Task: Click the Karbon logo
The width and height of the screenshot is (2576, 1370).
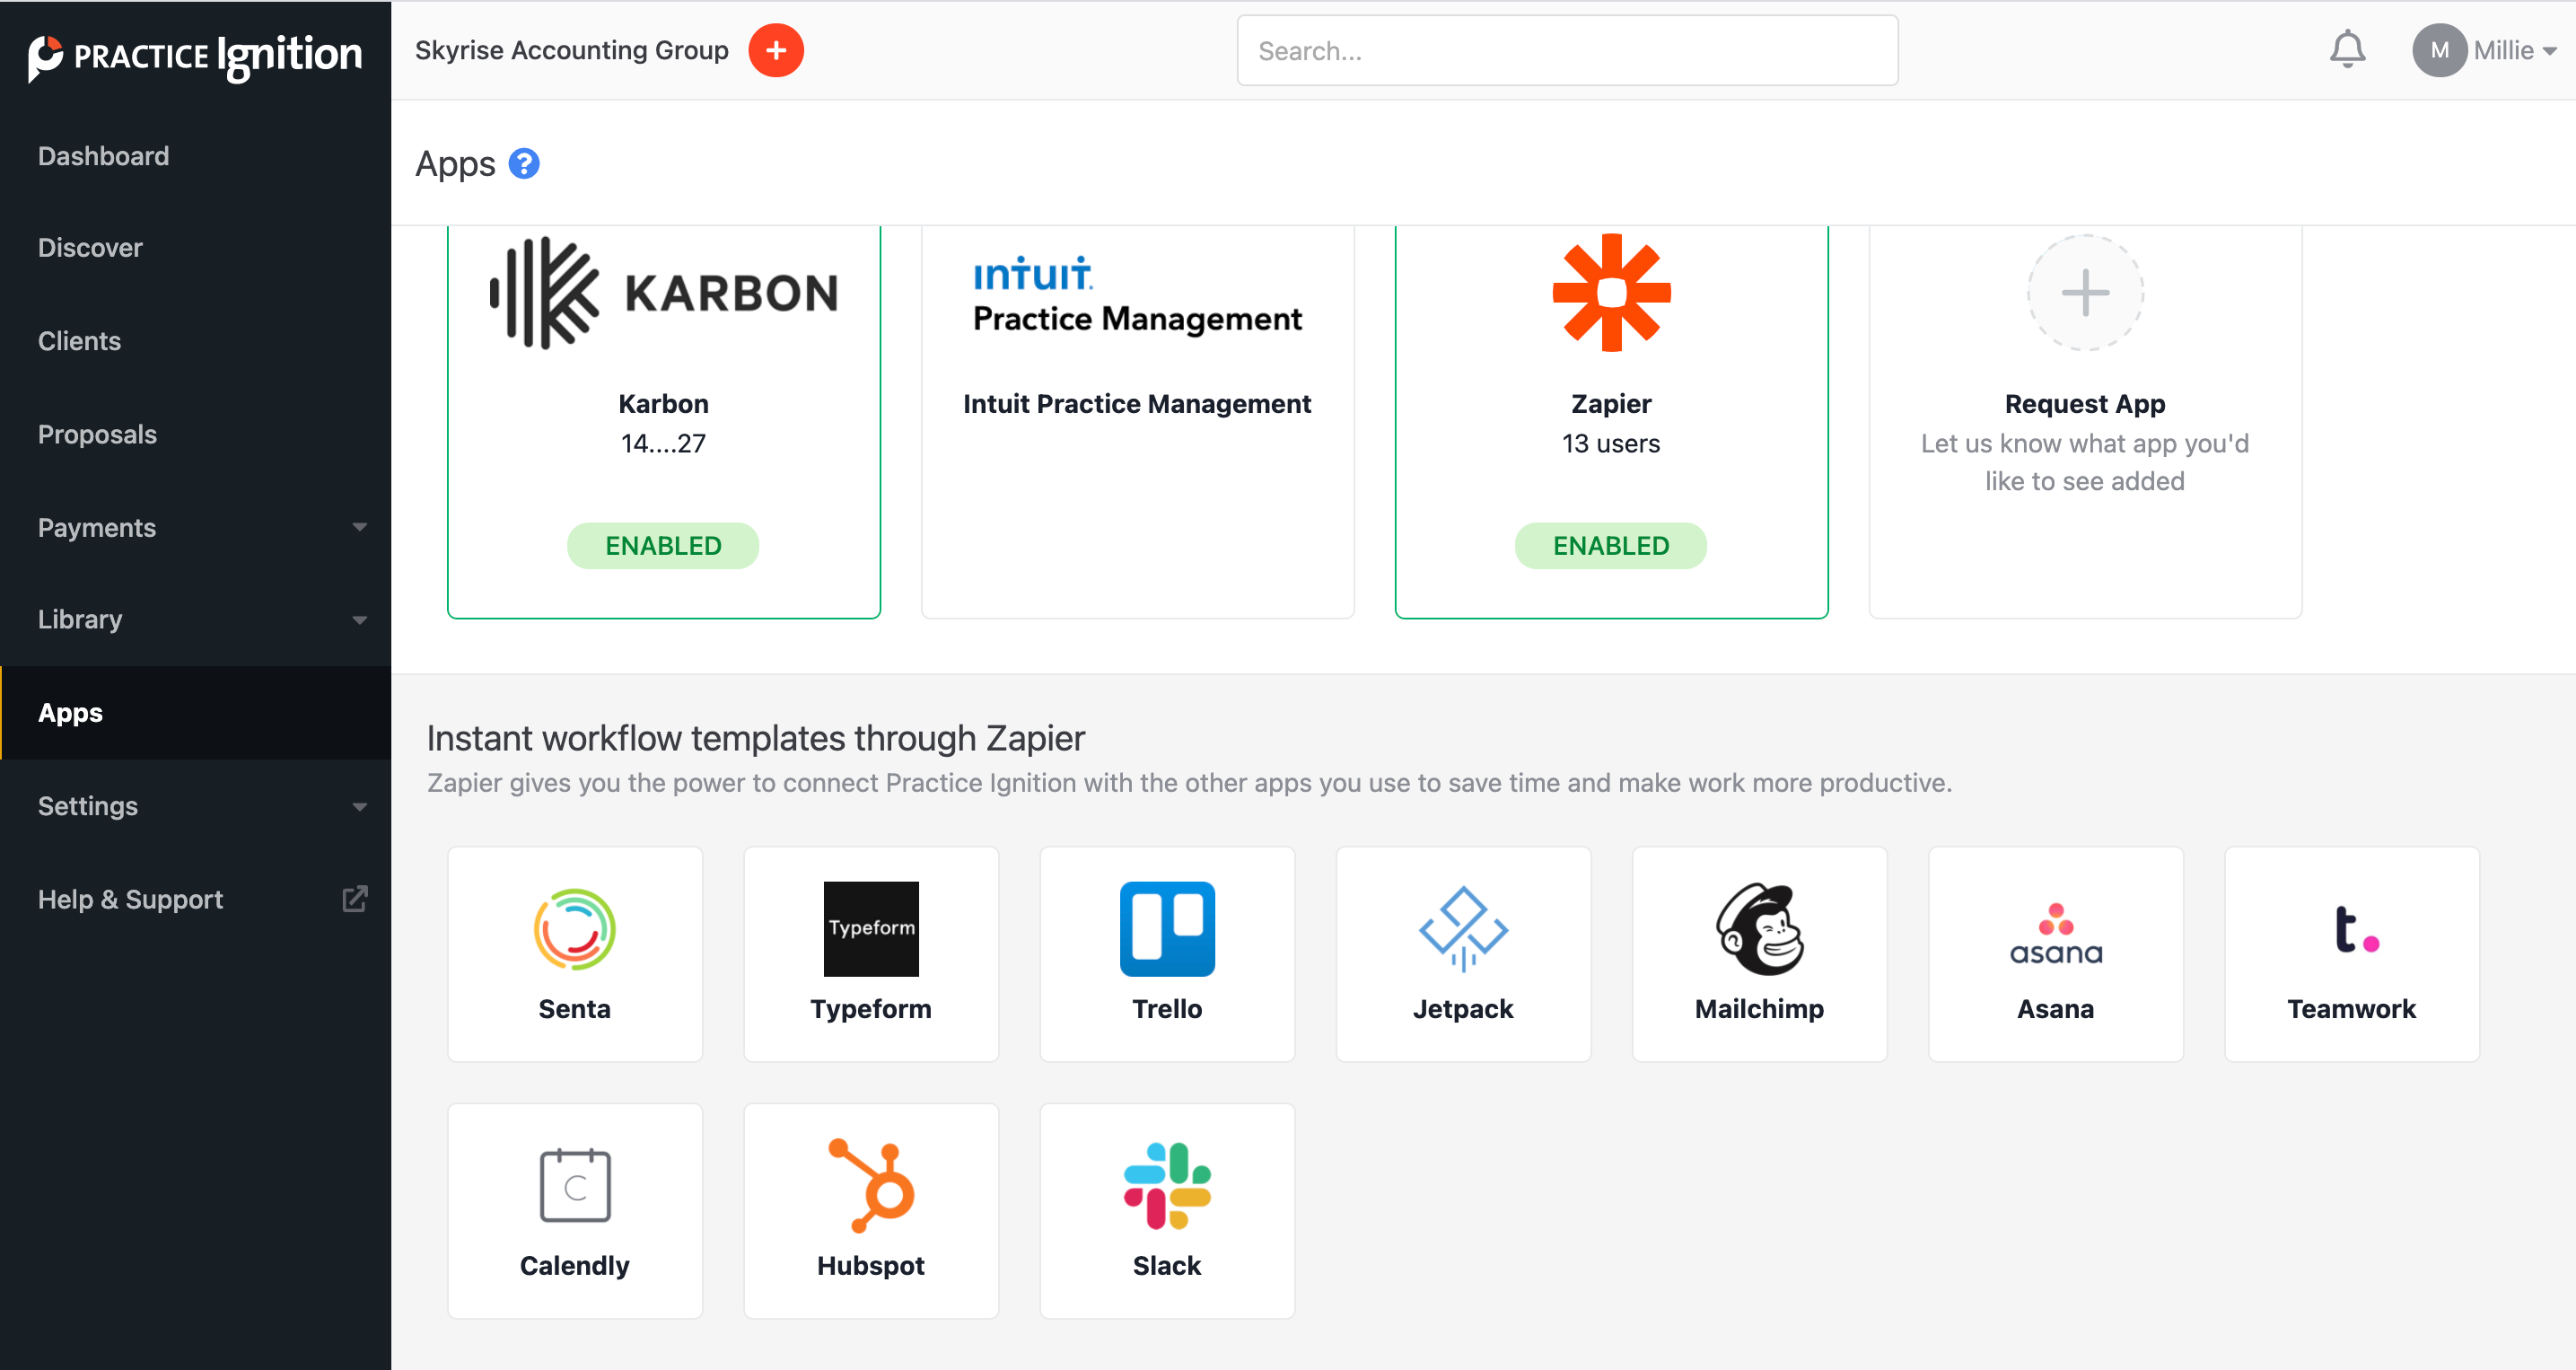Action: point(664,293)
